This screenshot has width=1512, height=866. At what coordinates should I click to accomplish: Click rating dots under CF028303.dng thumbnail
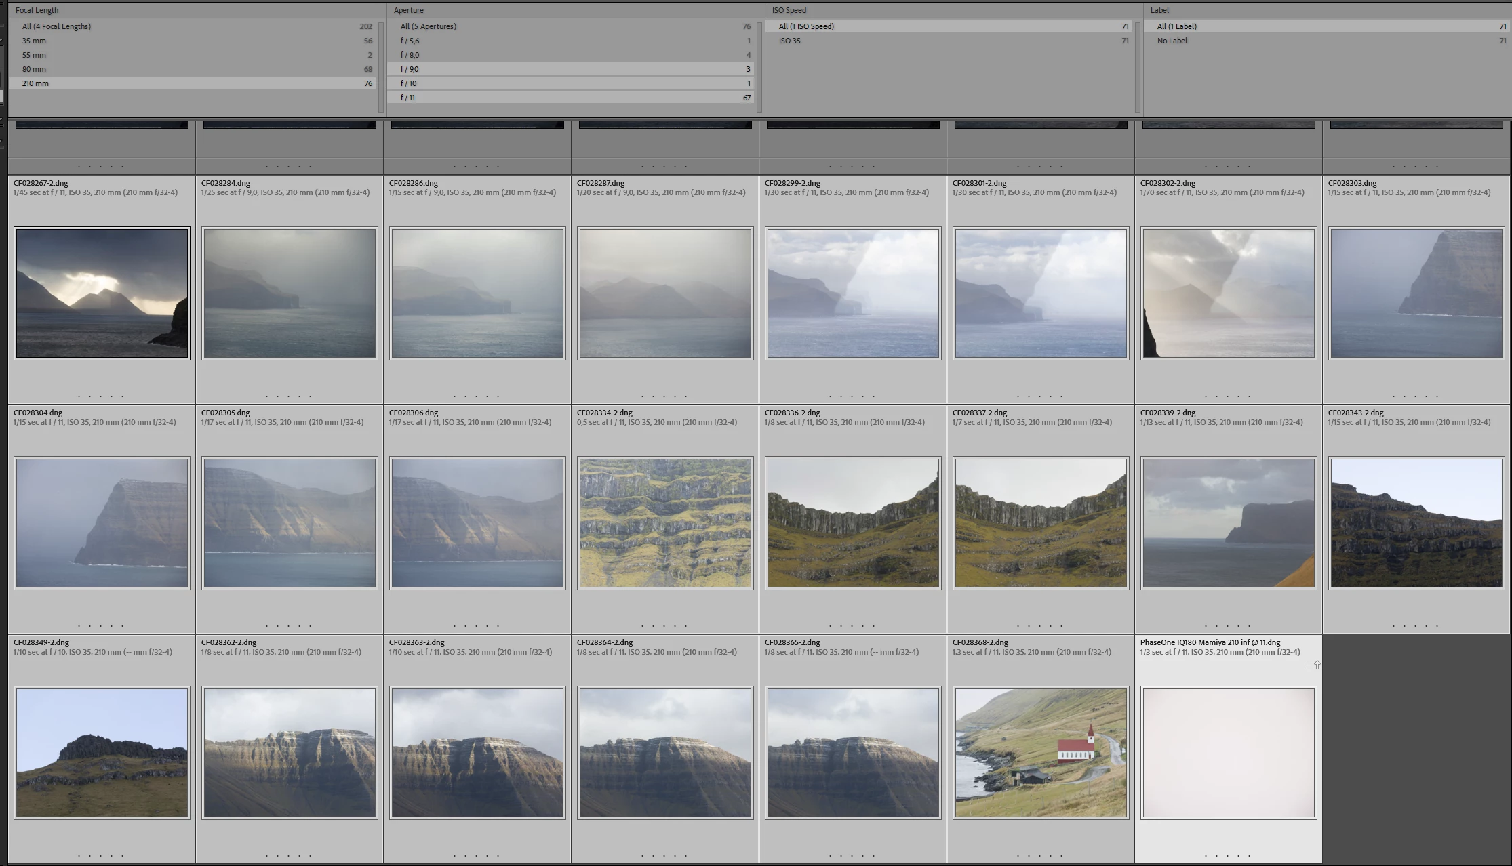click(1415, 396)
